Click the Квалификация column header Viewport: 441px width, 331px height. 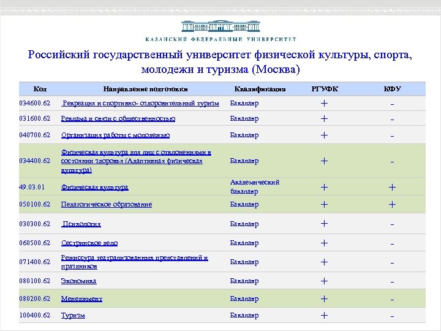point(260,89)
